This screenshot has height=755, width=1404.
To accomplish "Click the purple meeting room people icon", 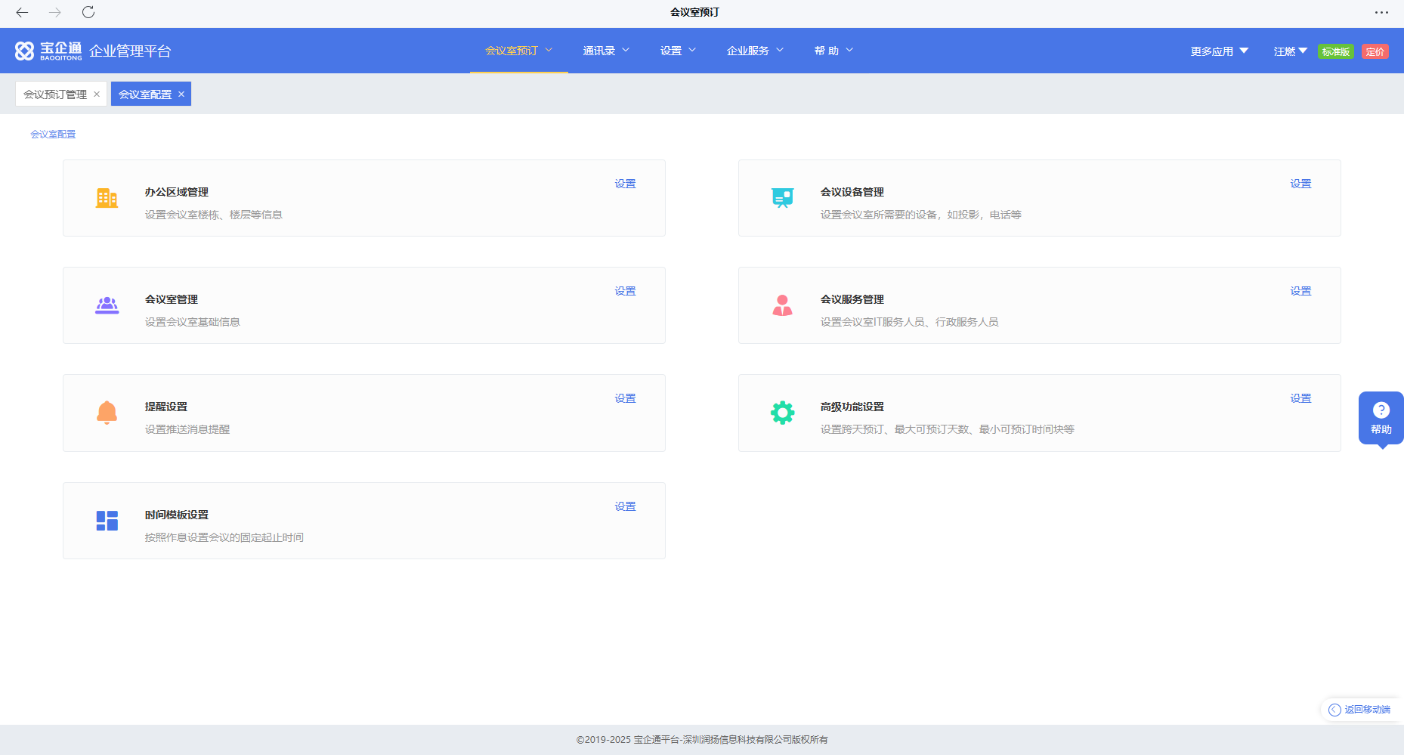I will pyautogui.click(x=107, y=305).
